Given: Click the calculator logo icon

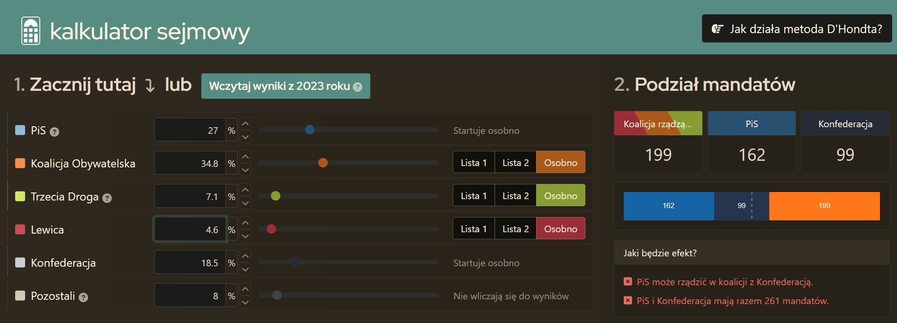Looking at the screenshot, I should (x=31, y=31).
